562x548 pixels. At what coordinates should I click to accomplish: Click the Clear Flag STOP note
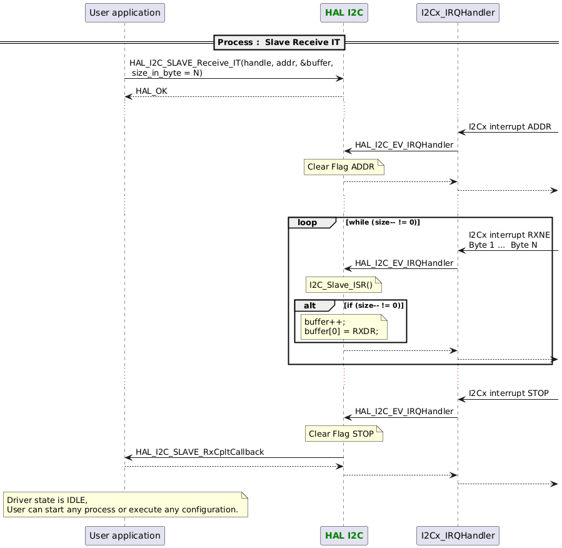click(x=343, y=433)
